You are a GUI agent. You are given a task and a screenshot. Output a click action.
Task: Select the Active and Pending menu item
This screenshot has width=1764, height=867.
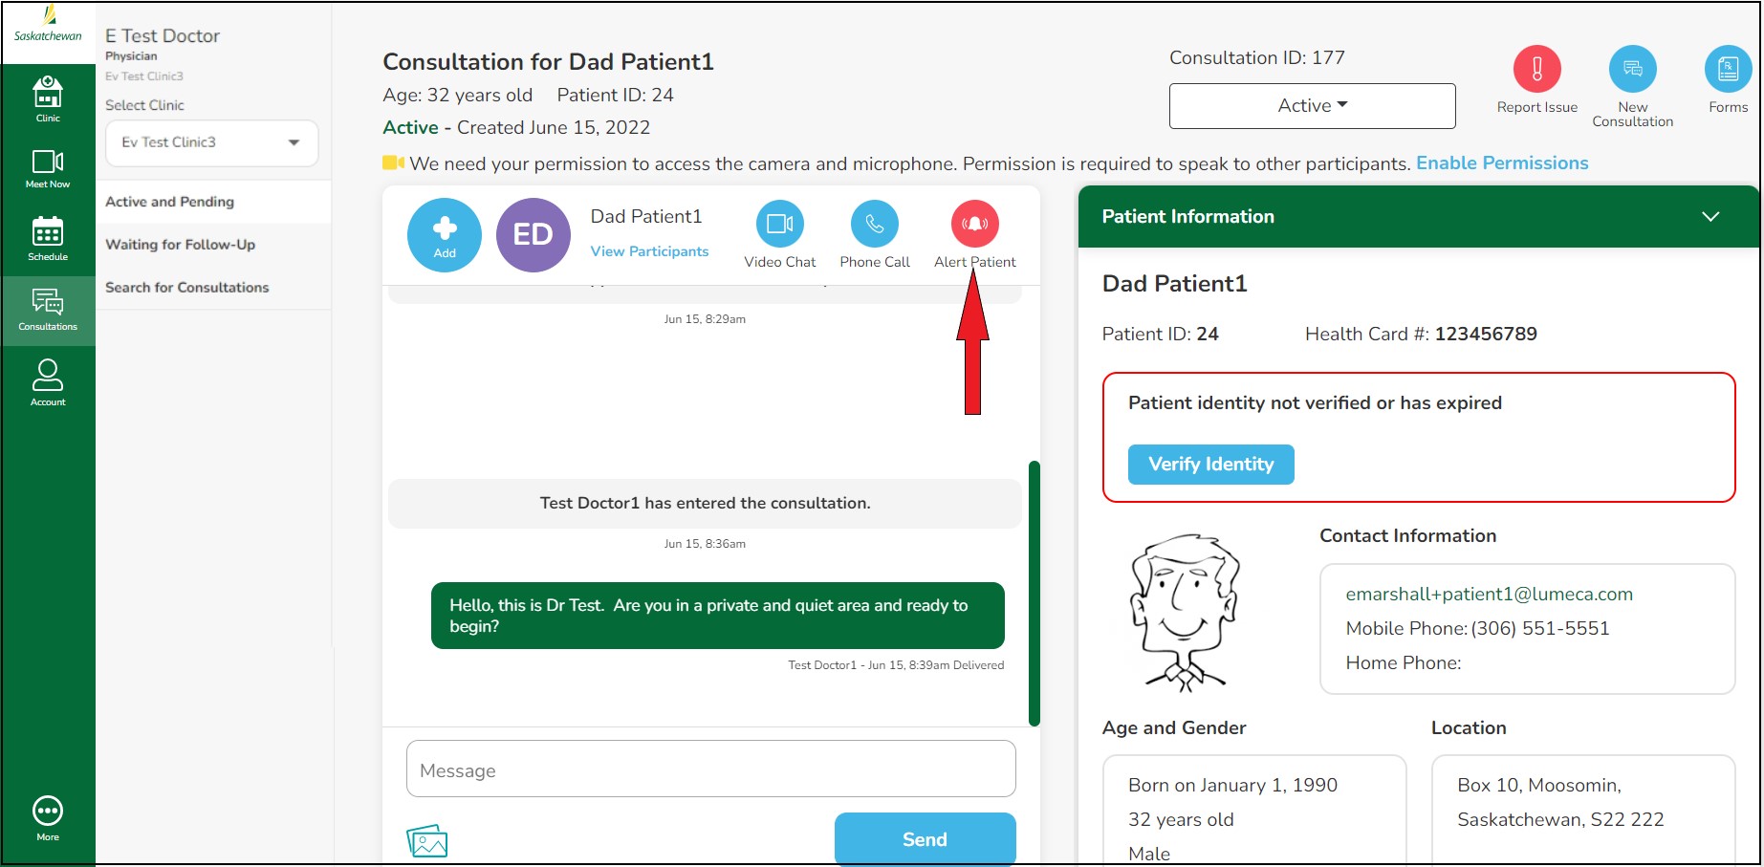tap(169, 202)
